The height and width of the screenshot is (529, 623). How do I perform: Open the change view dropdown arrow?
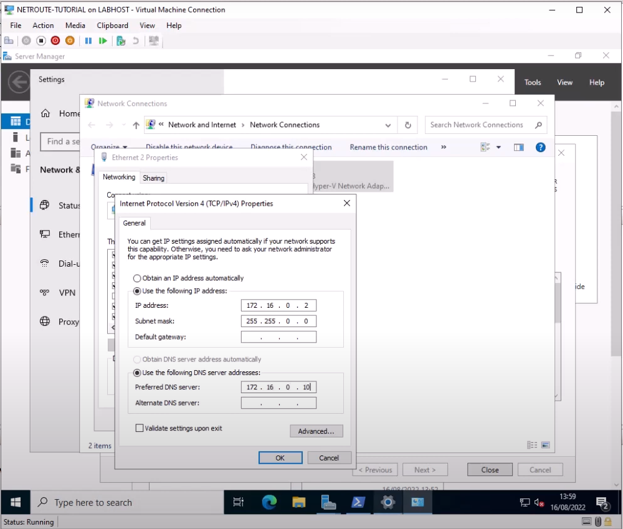[498, 147]
